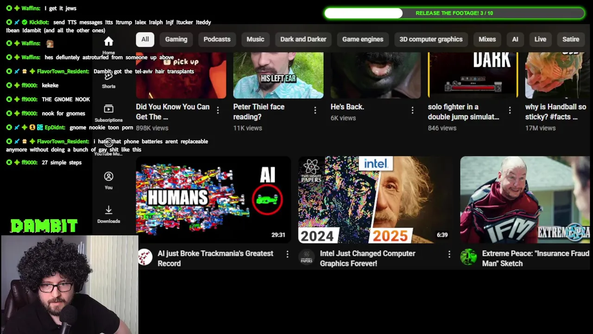Click the streamer webcam feed
The image size is (593, 334).
click(69, 285)
